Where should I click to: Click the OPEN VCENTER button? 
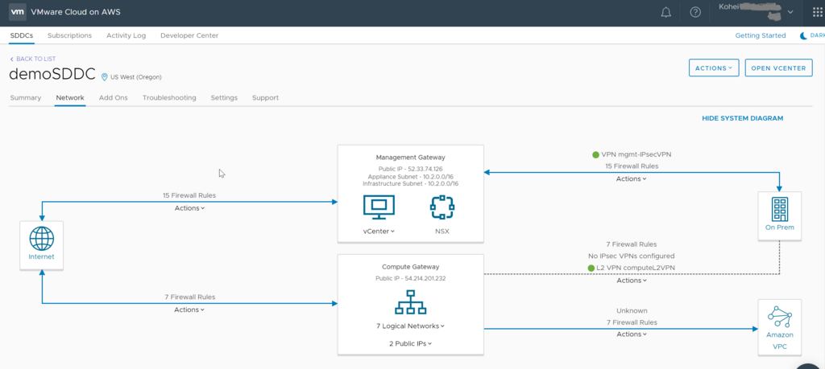pyautogui.click(x=779, y=68)
